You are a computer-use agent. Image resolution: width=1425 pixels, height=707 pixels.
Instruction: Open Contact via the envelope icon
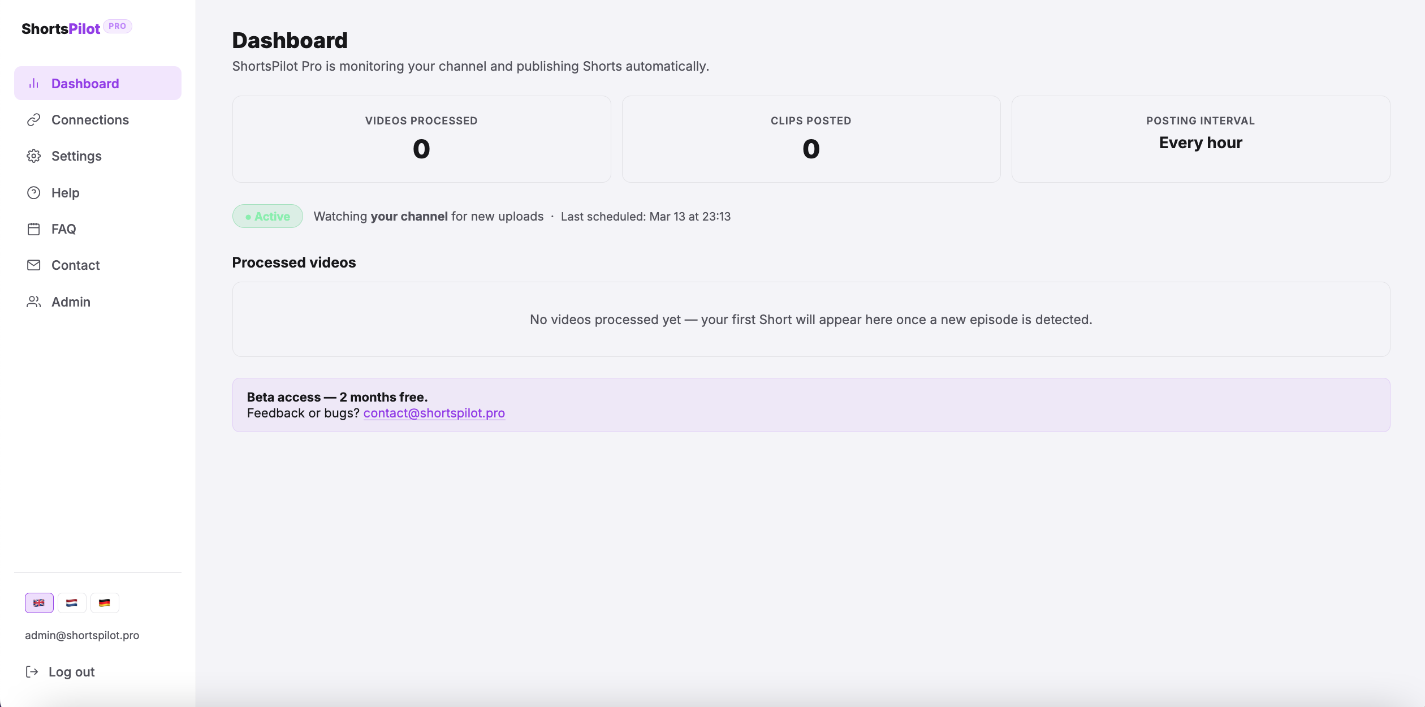pyautogui.click(x=33, y=265)
